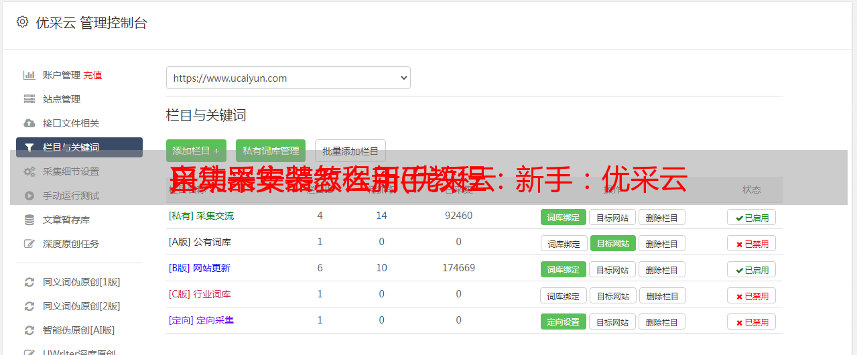Open the [定向] 定向采集 category
The height and width of the screenshot is (355, 857).
[x=201, y=320]
